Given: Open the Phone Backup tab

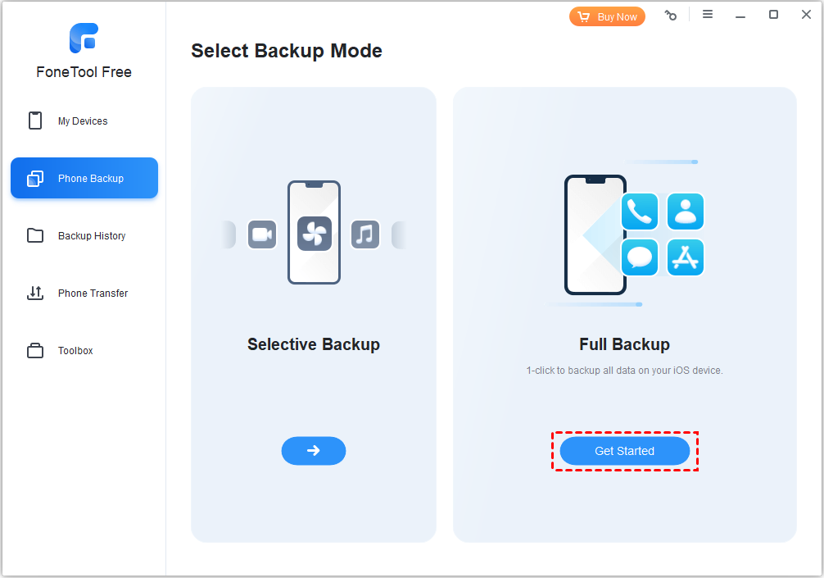Looking at the screenshot, I should click(x=84, y=179).
